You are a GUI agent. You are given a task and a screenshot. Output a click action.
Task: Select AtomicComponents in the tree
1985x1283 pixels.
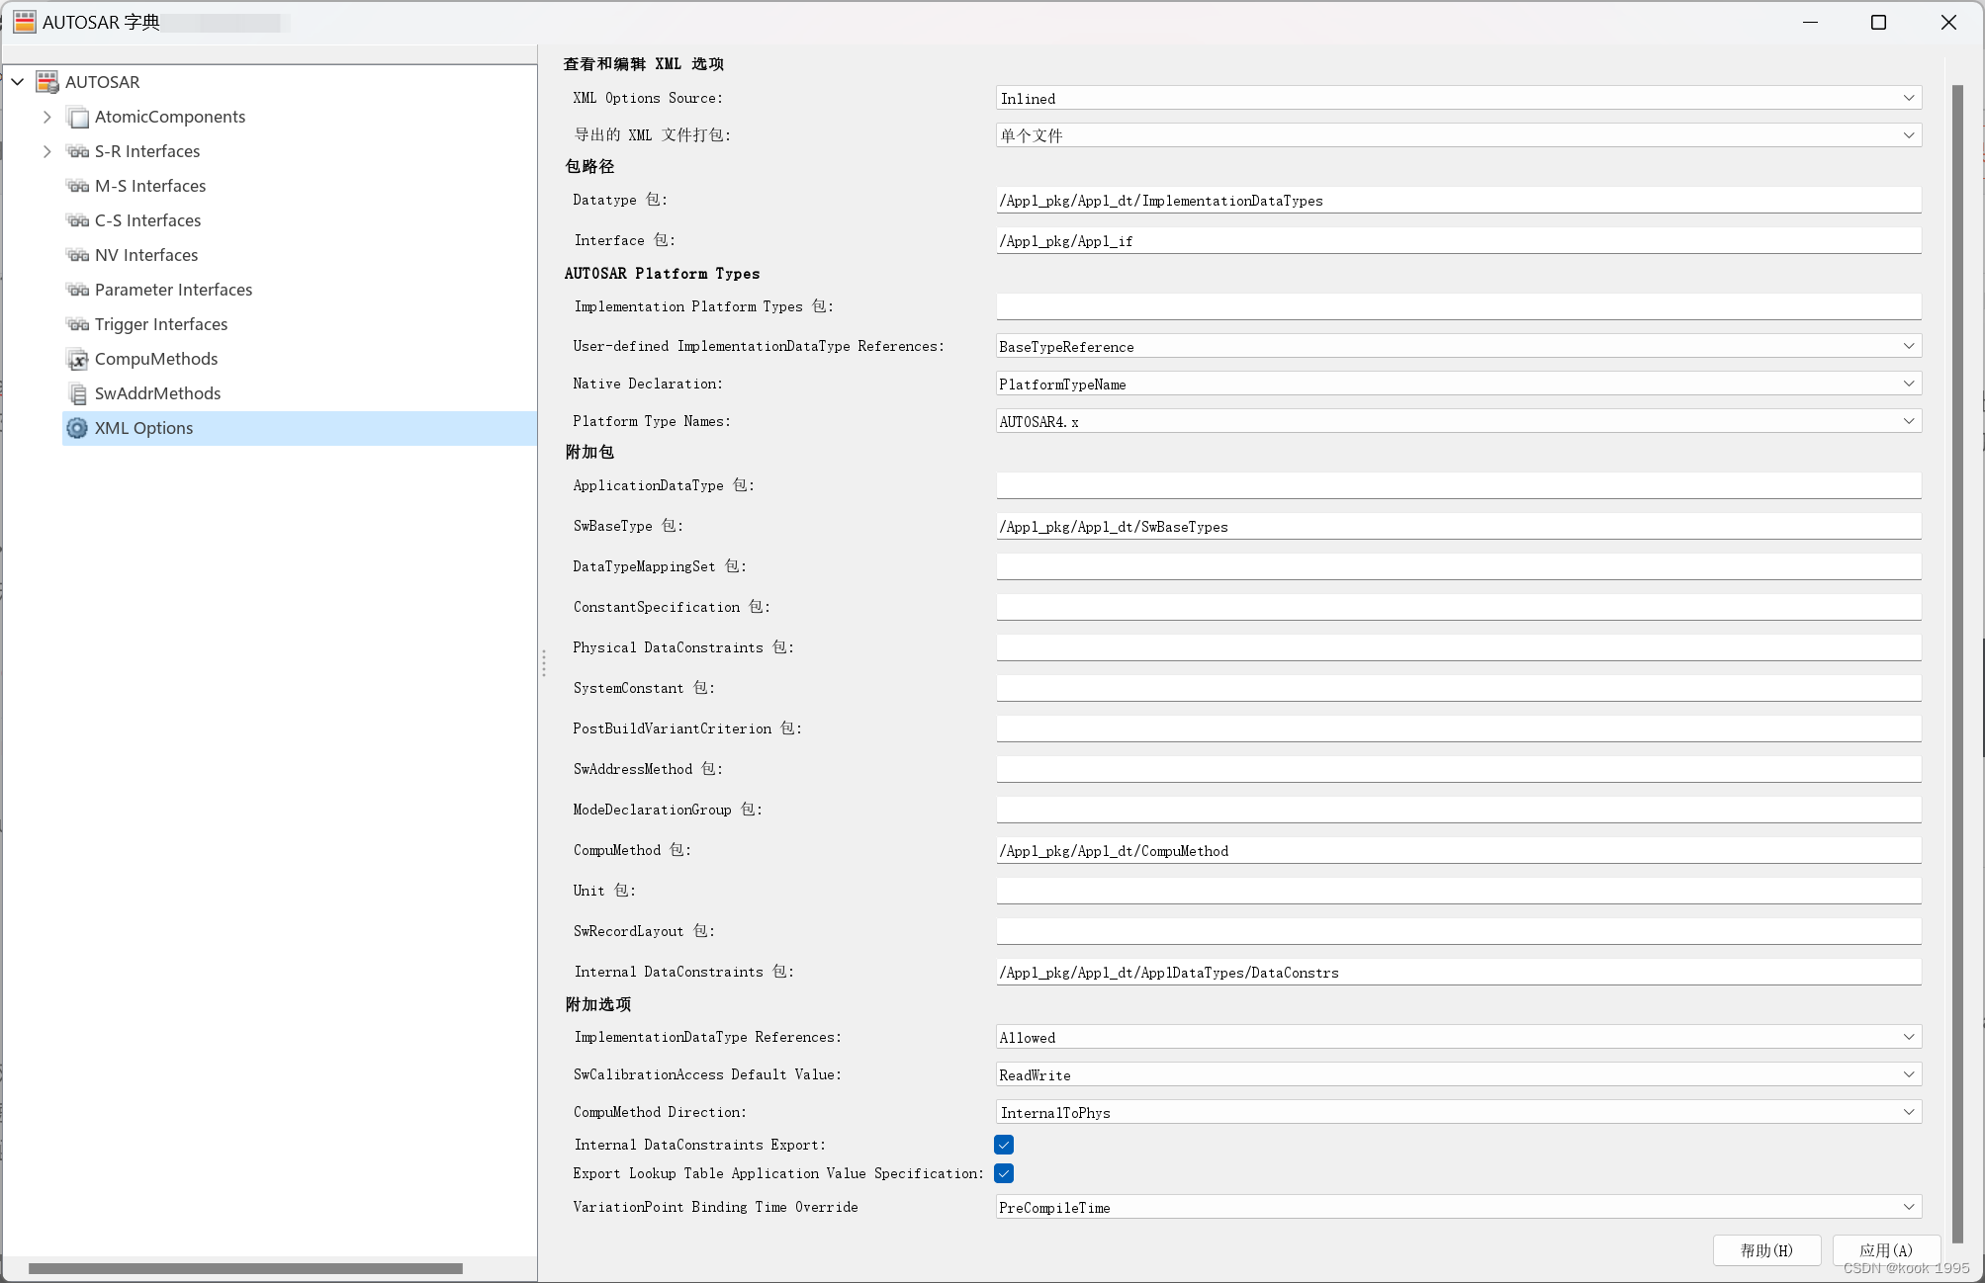coord(170,117)
